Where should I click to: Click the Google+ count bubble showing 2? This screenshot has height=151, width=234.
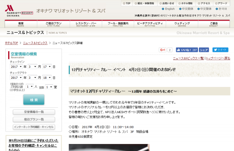click(170, 50)
